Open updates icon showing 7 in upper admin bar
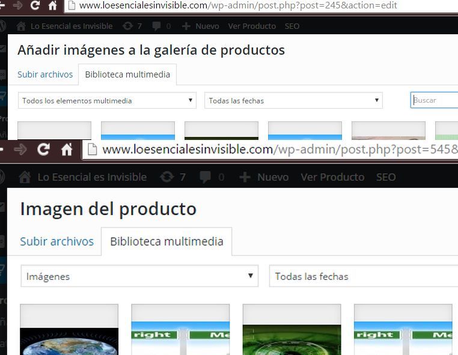458x355 pixels. (x=127, y=26)
